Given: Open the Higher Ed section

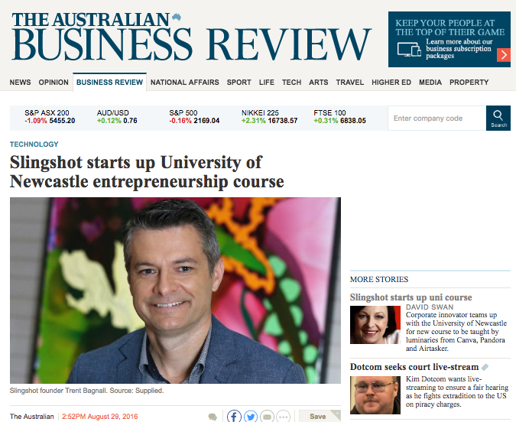Looking at the screenshot, I should click(391, 83).
